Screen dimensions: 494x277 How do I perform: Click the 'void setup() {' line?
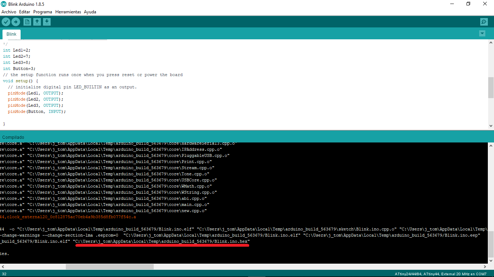click(x=20, y=81)
